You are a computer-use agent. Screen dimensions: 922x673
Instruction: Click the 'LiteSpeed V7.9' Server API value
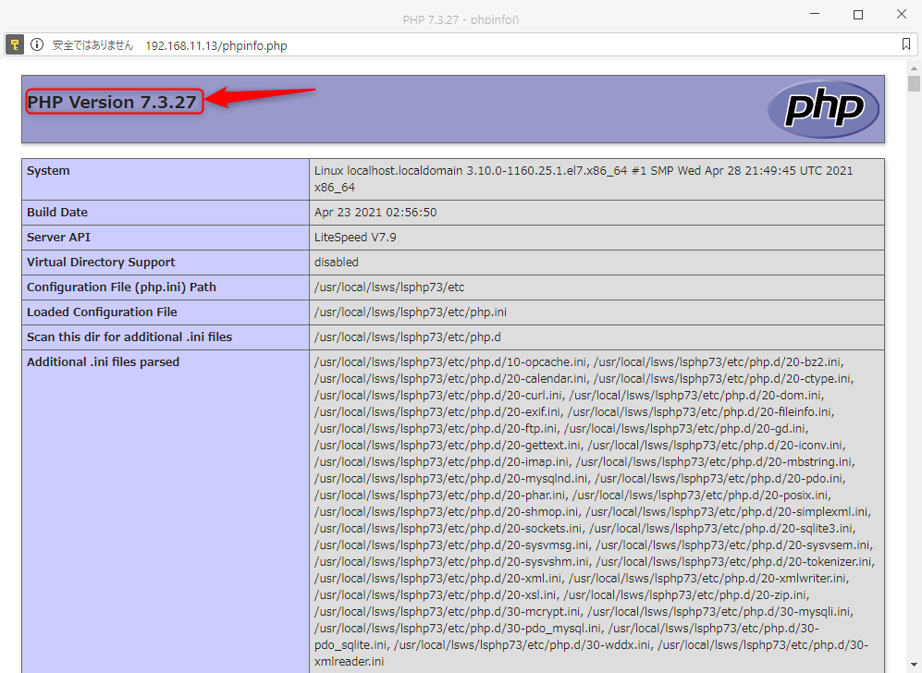pos(354,238)
